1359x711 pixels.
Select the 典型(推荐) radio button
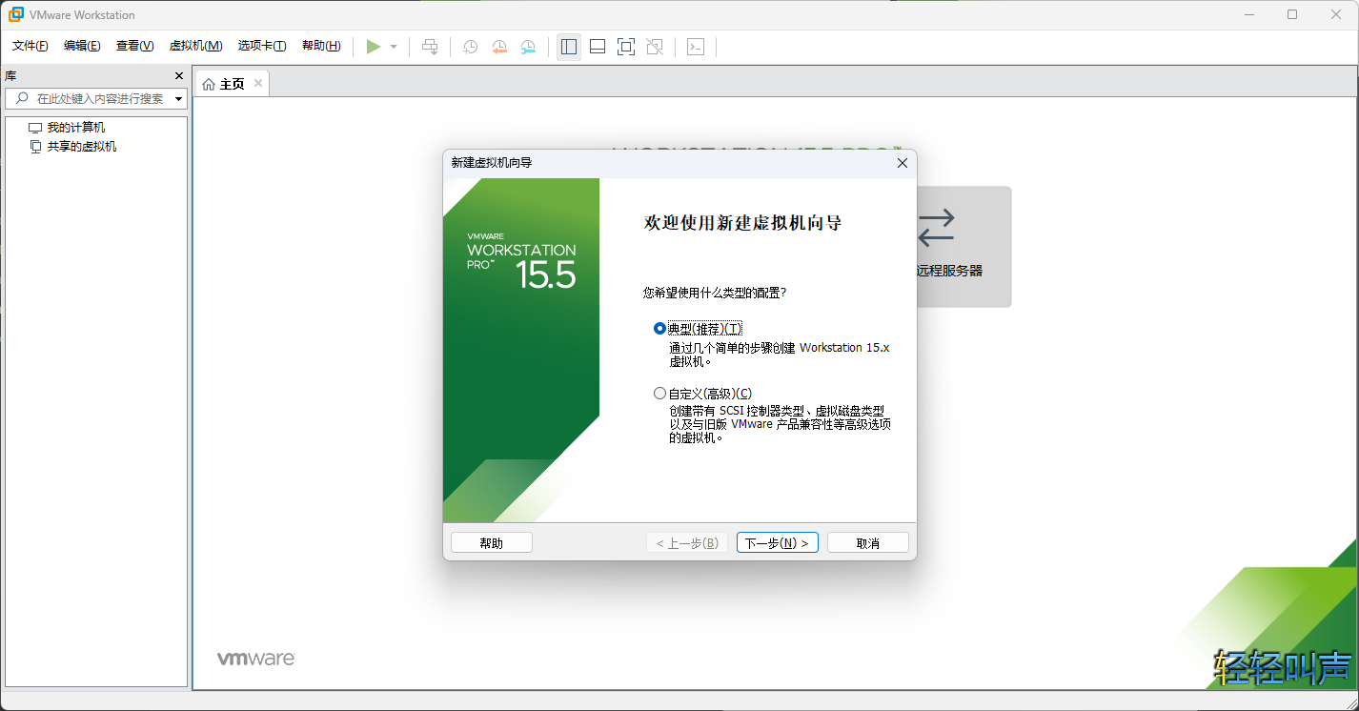pyautogui.click(x=659, y=328)
